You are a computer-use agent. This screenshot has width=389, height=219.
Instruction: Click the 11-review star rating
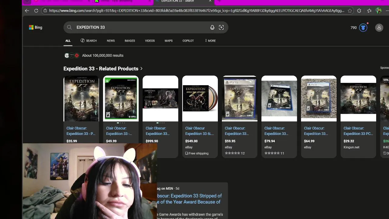(x=274, y=153)
